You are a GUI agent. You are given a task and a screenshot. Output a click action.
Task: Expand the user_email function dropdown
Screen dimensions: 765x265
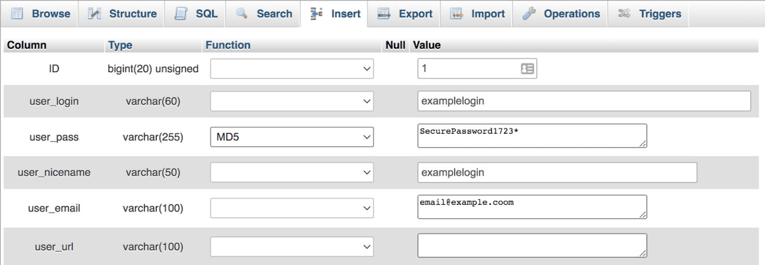[x=292, y=208]
